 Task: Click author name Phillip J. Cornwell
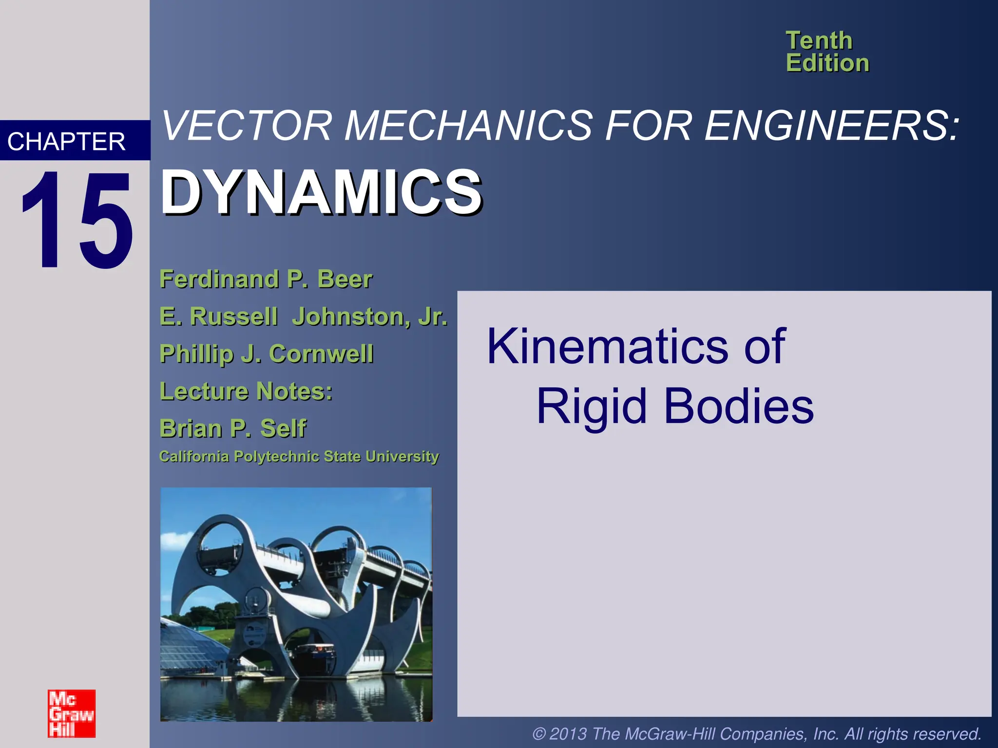point(267,354)
